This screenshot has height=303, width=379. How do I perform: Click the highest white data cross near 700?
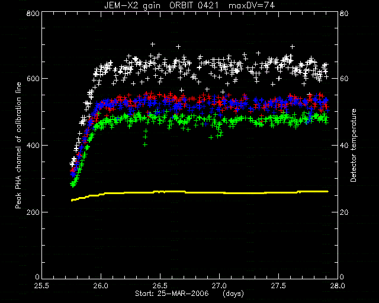click(153, 44)
